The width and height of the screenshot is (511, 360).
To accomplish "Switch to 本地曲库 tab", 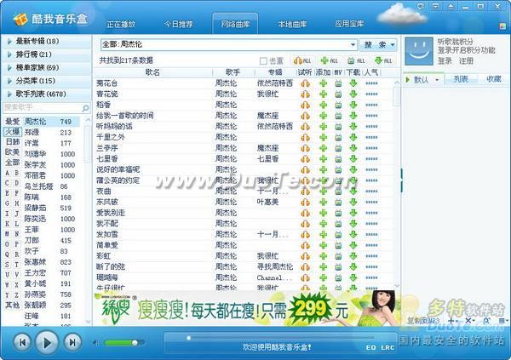I will coord(292,24).
